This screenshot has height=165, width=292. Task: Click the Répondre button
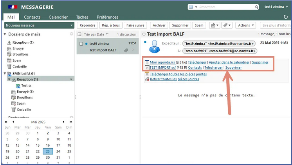87,25
